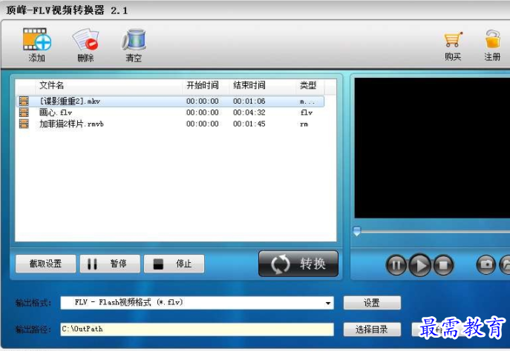
Task: Expand the output format dropdown
Action: click(328, 303)
